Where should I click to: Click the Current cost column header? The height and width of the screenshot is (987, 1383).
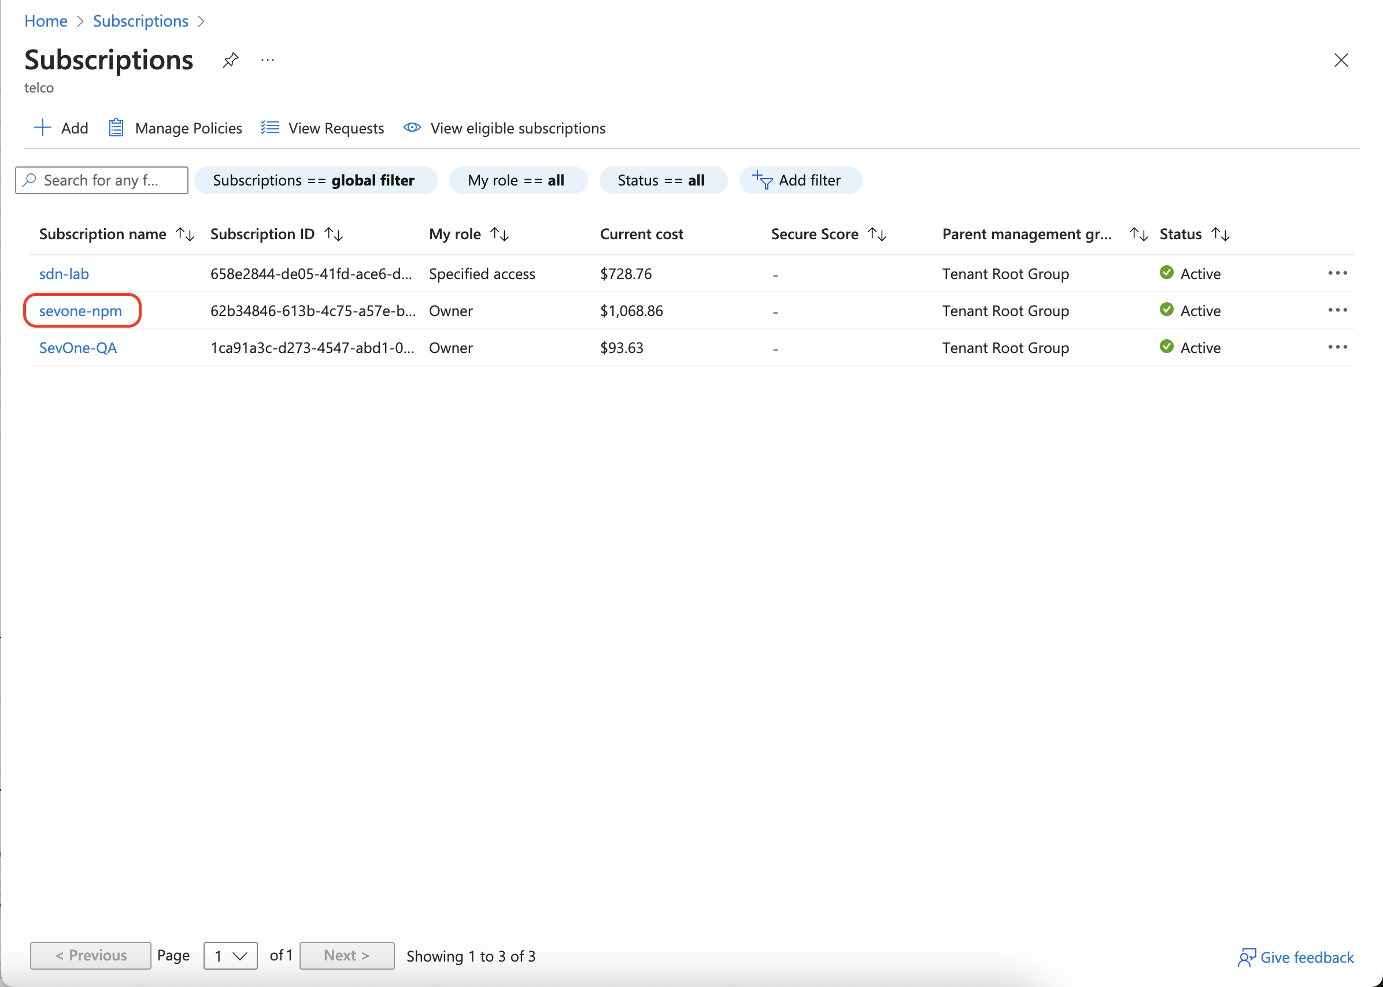point(641,234)
